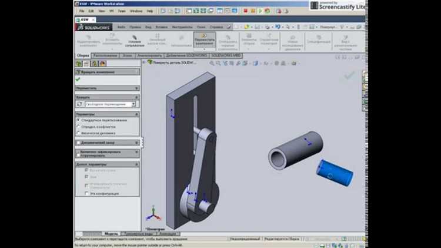Expand the assembly tree flyout in viewport
Image resolution: width=441 pixels, height=248 pixels.
(x=144, y=62)
